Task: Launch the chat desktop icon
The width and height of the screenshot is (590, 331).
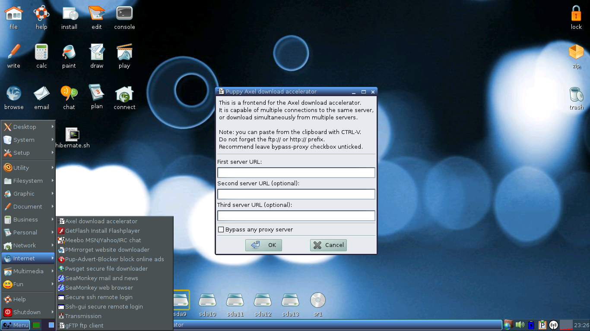Action: pyautogui.click(x=69, y=93)
